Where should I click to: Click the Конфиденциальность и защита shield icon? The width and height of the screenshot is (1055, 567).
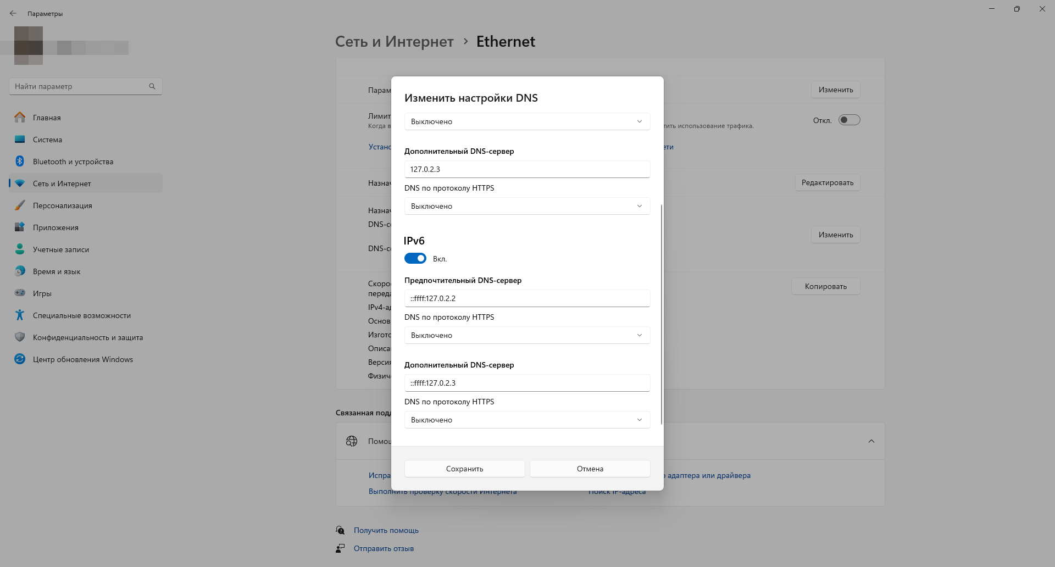click(x=20, y=337)
